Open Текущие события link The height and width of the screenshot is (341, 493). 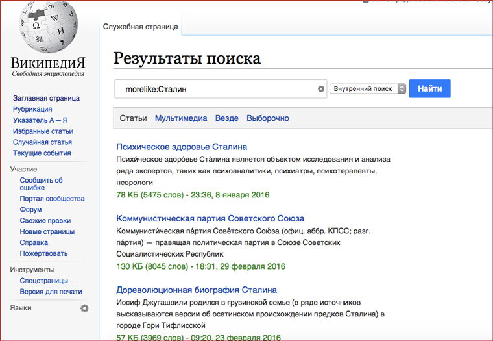(x=42, y=153)
